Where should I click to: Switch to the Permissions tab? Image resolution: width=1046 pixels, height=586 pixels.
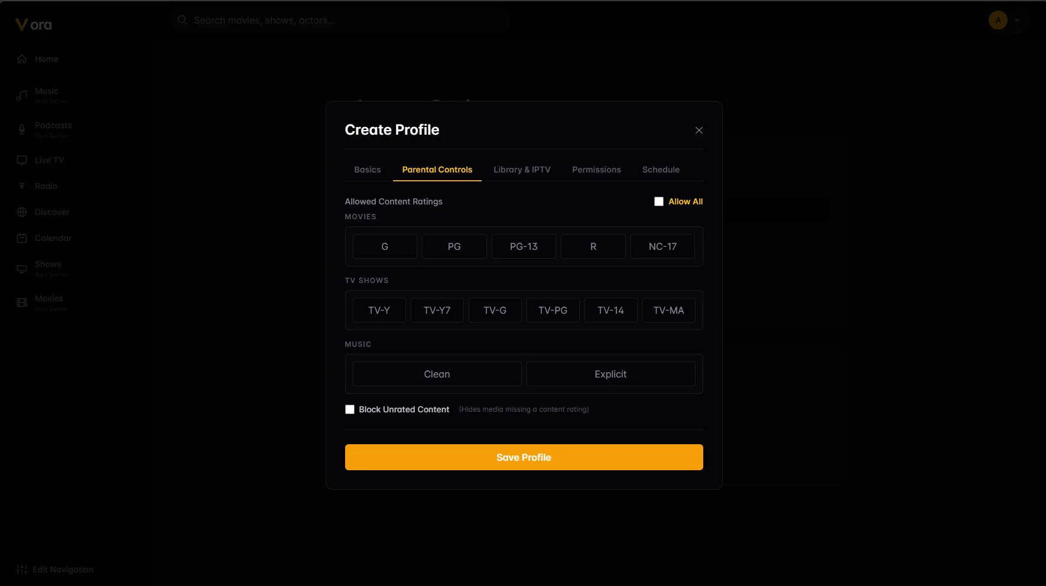click(x=596, y=170)
